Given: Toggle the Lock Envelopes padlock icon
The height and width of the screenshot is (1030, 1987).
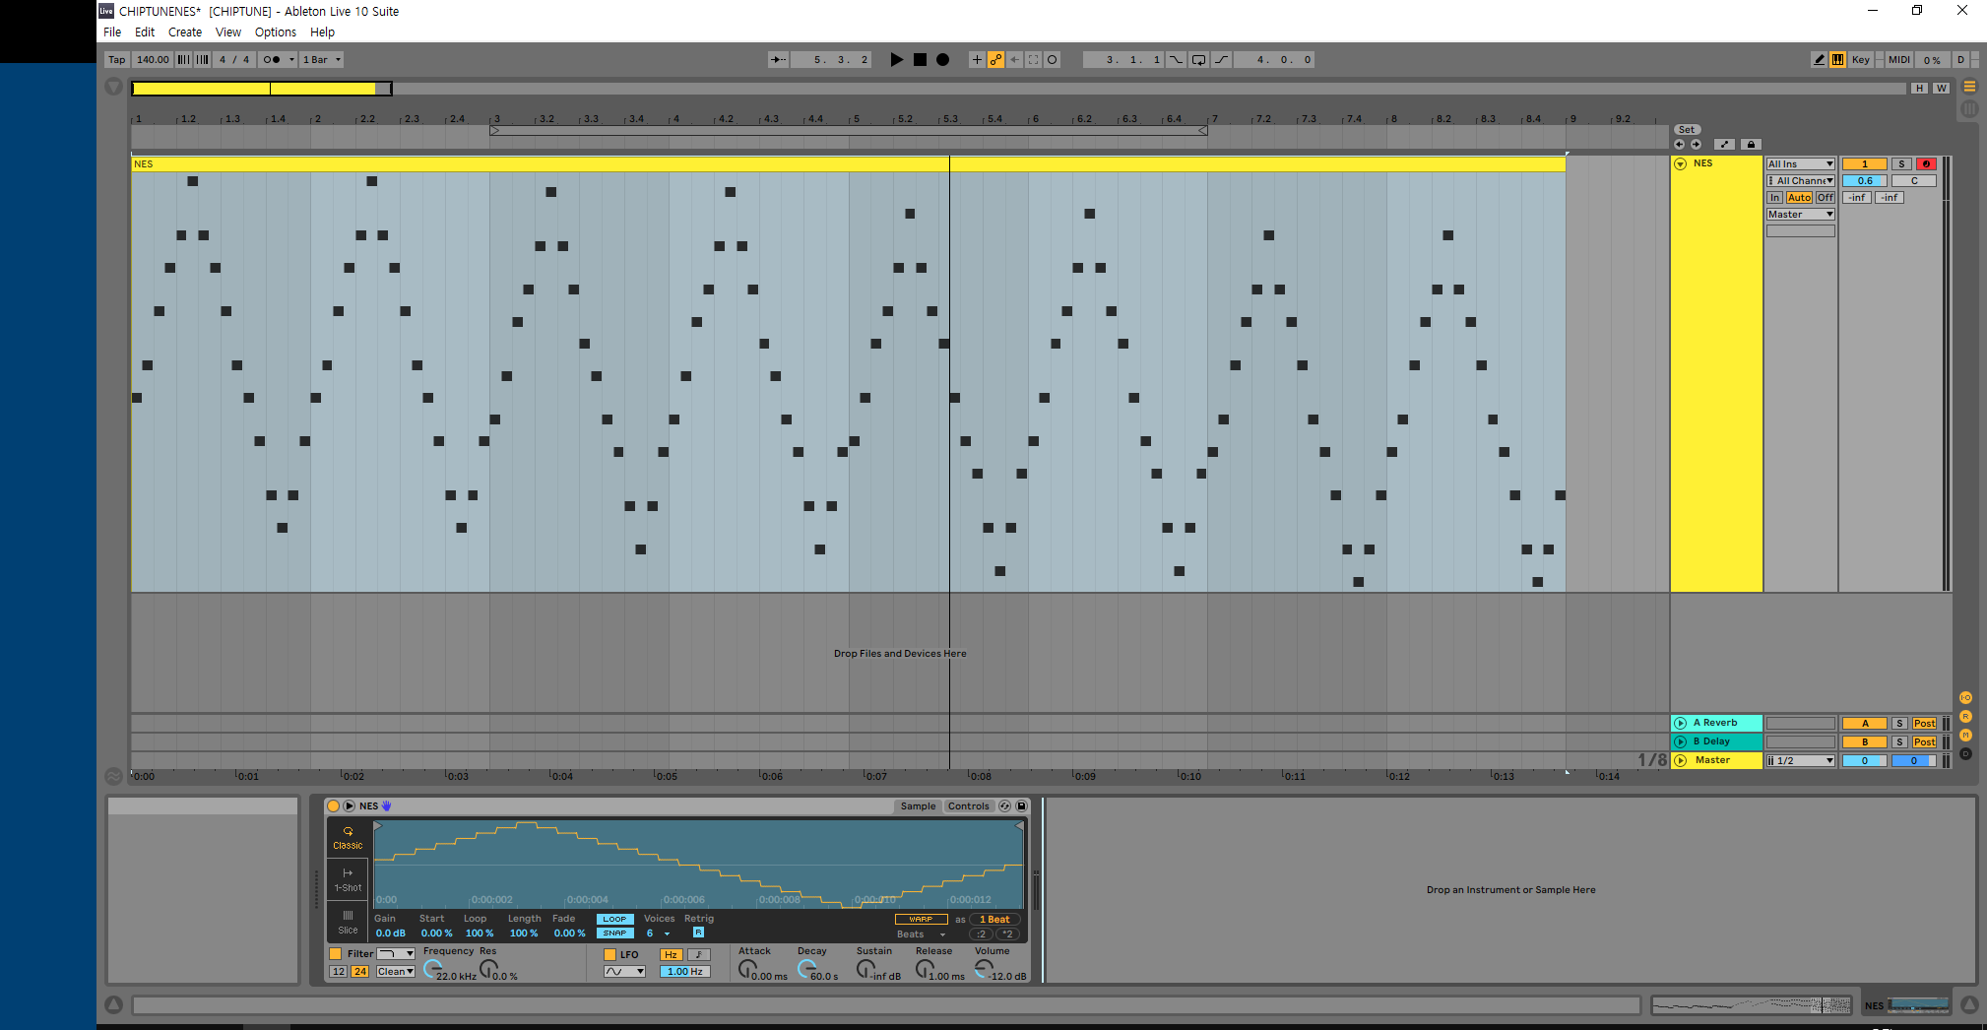Looking at the screenshot, I should point(1750,145).
